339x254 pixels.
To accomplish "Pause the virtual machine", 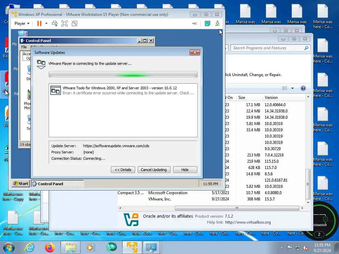I will (39, 23).
